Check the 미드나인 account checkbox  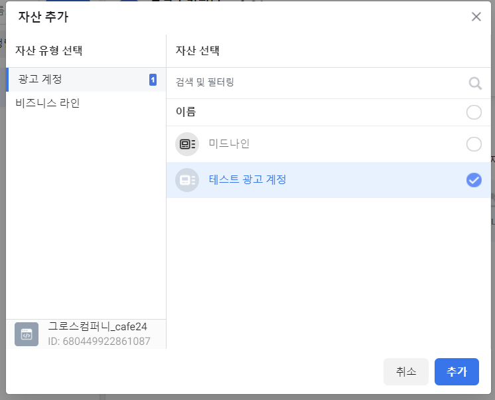pyautogui.click(x=474, y=144)
